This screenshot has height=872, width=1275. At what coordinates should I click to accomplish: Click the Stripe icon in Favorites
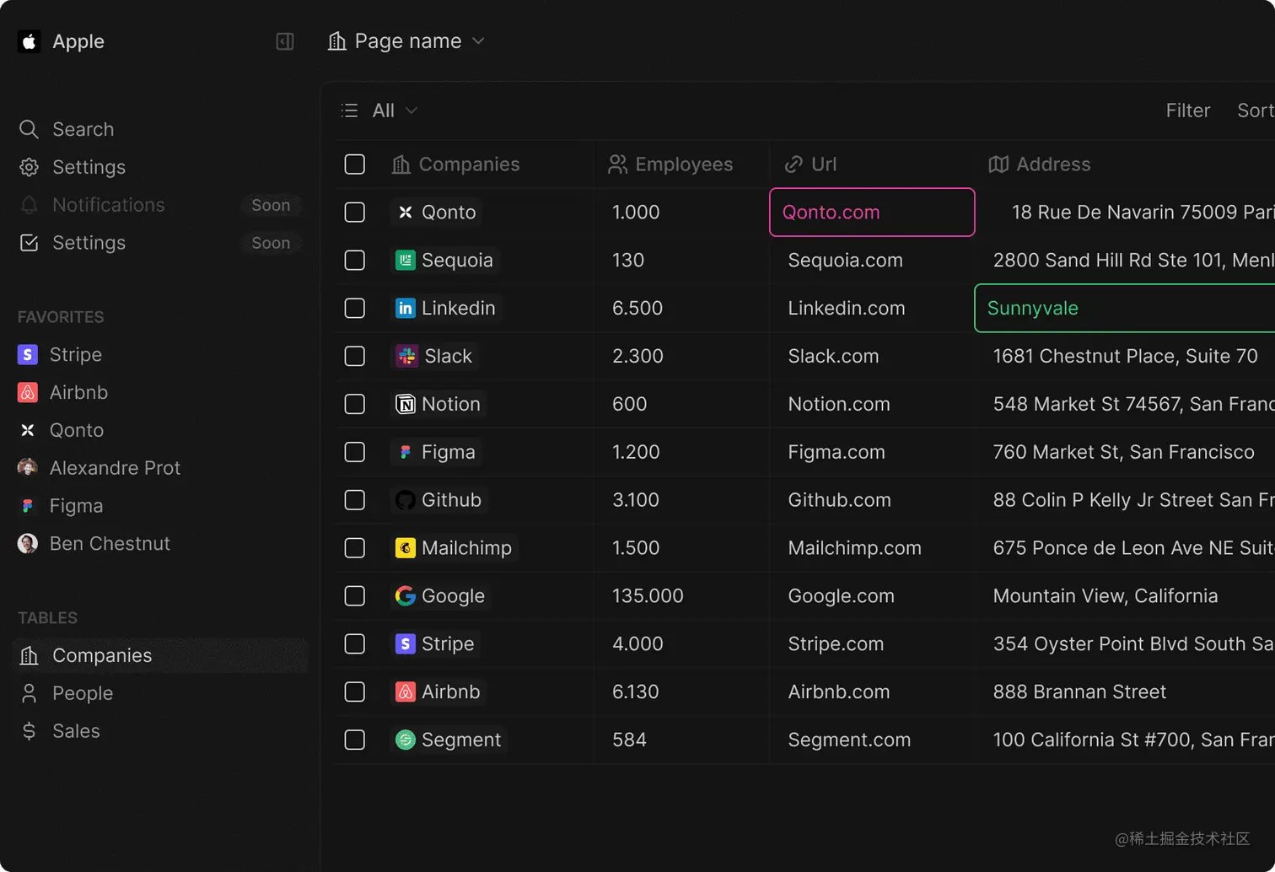28,355
